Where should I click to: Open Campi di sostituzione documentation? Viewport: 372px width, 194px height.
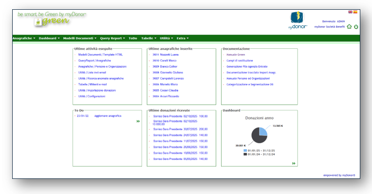240,60
